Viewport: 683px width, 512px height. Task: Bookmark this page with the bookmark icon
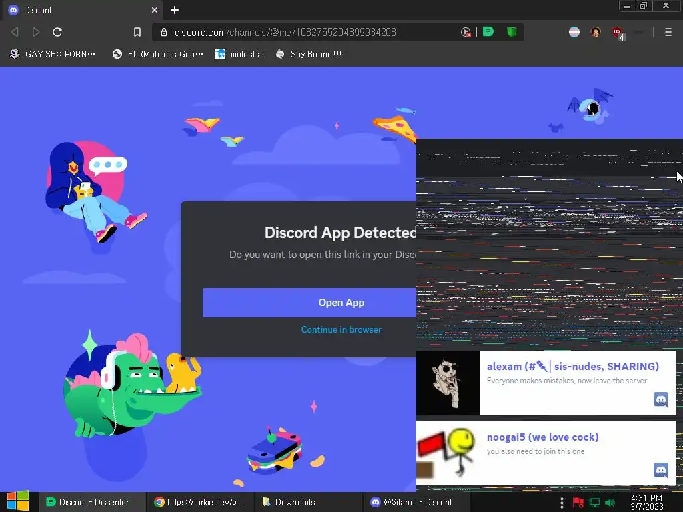click(x=137, y=32)
